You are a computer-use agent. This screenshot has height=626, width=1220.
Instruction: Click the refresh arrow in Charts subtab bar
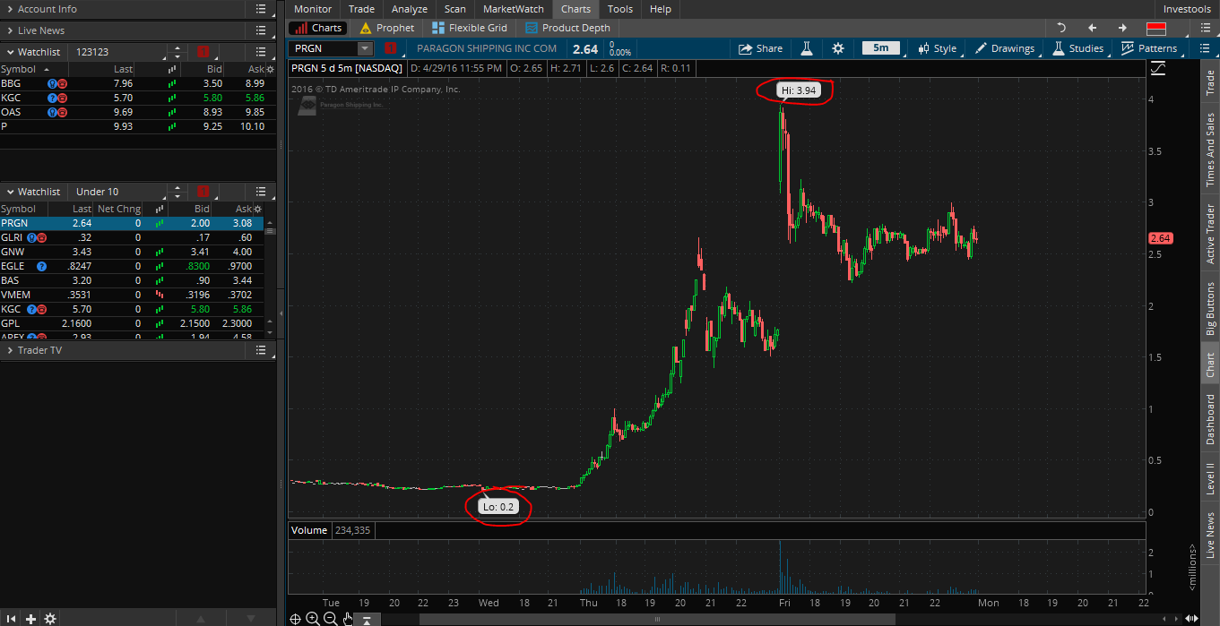coord(1061,28)
